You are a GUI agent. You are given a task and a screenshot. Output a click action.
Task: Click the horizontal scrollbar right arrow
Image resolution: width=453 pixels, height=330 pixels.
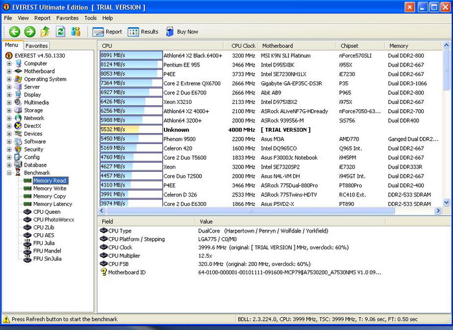pyautogui.click(x=438, y=211)
